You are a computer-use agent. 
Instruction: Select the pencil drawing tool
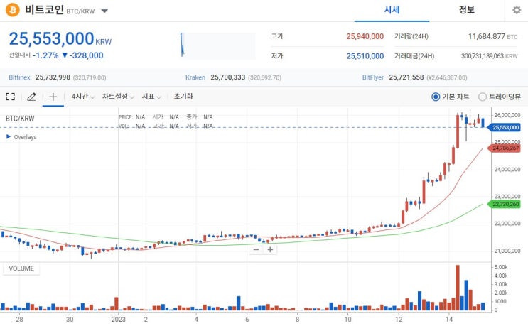coord(31,97)
